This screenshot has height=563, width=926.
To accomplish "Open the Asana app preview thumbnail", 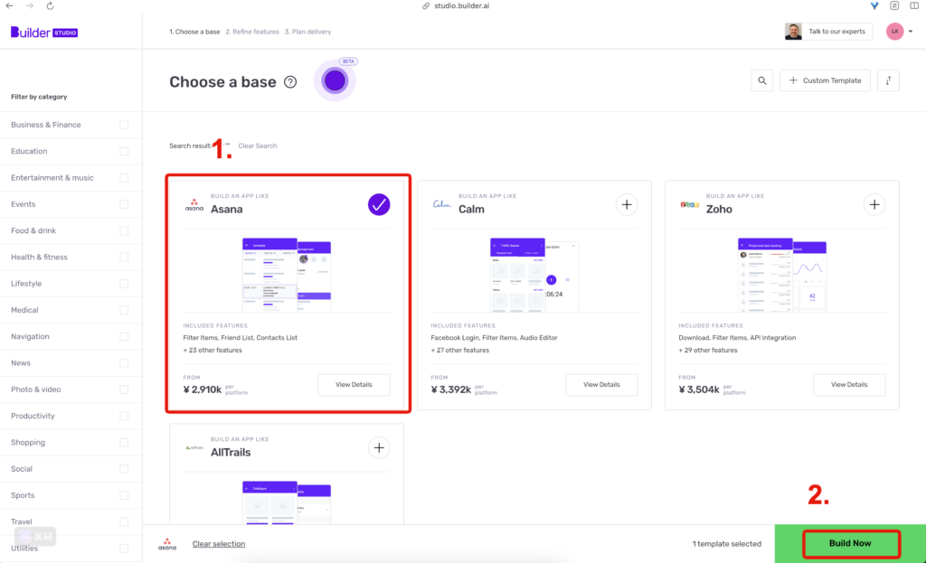I will click(287, 275).
